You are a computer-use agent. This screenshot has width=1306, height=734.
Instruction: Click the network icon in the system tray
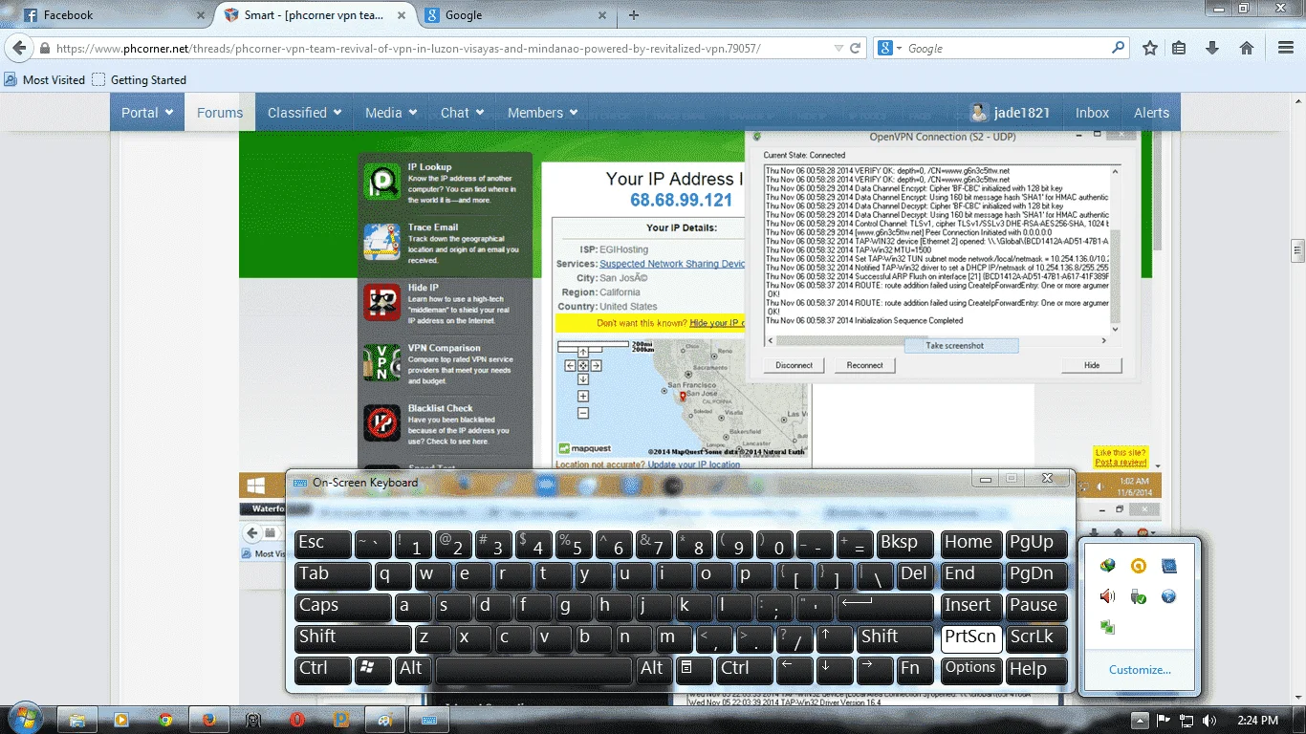point(1186,720)
